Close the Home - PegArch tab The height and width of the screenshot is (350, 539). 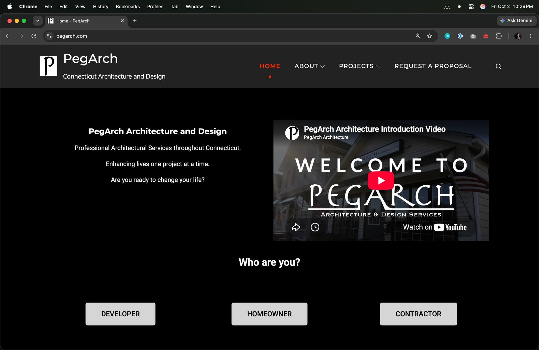point(122,21)
